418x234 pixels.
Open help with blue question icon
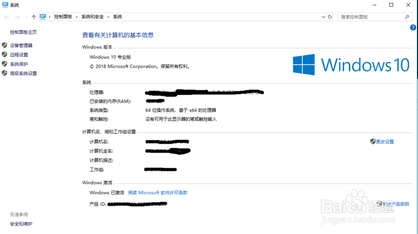pos(413,28)
